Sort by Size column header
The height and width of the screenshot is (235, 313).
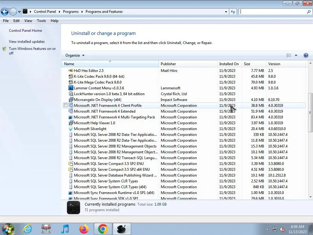pyautogui.click(x=254, y=64)
